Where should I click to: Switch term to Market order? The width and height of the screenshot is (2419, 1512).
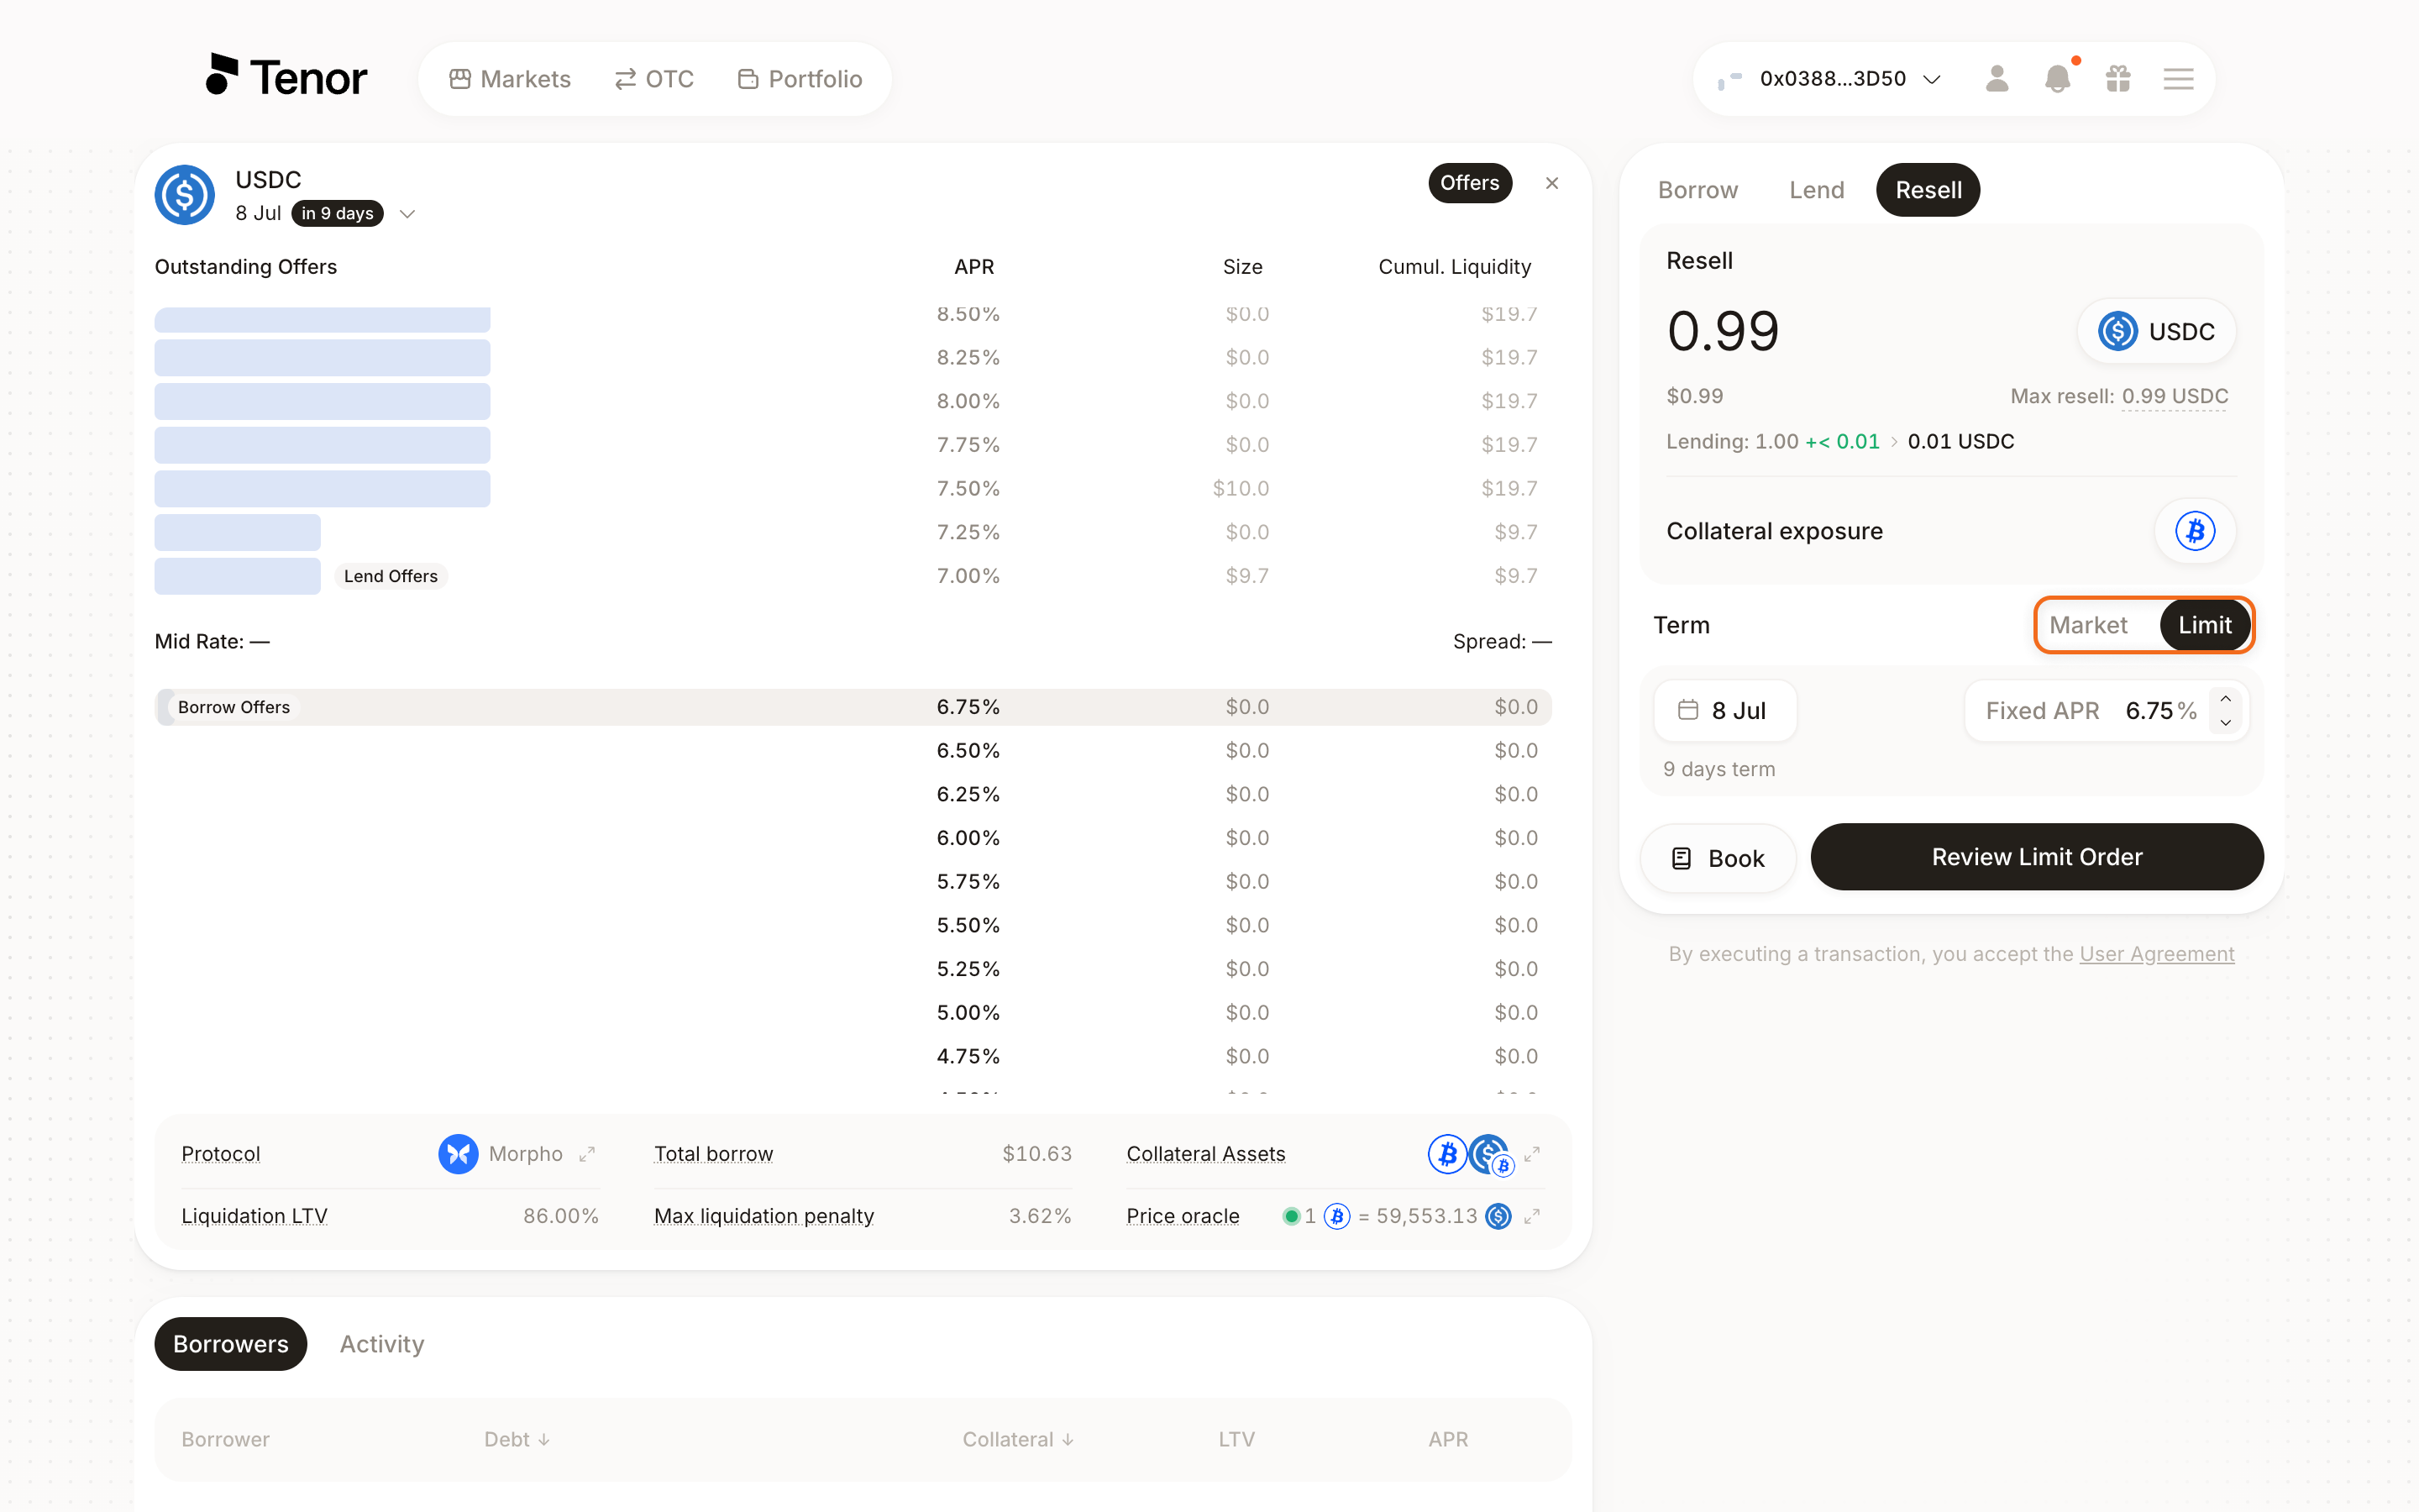click(2088, 625)
